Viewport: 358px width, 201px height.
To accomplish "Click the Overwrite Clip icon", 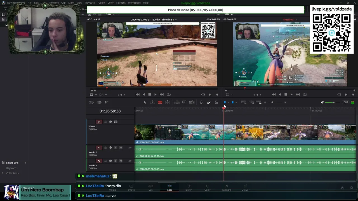I will tap(184, 102).
